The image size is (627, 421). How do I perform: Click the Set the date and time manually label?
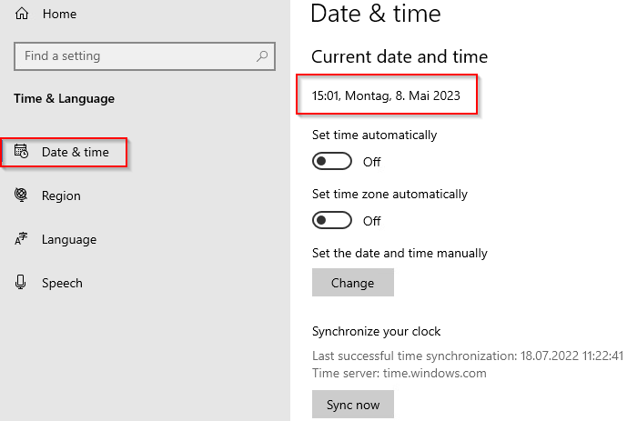(x=399, y=254)
